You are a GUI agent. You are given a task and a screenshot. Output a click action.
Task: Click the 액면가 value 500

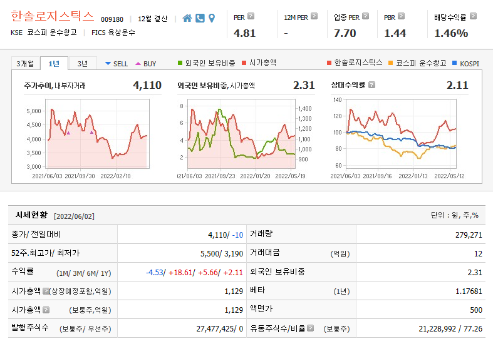[x=476, y=310]
